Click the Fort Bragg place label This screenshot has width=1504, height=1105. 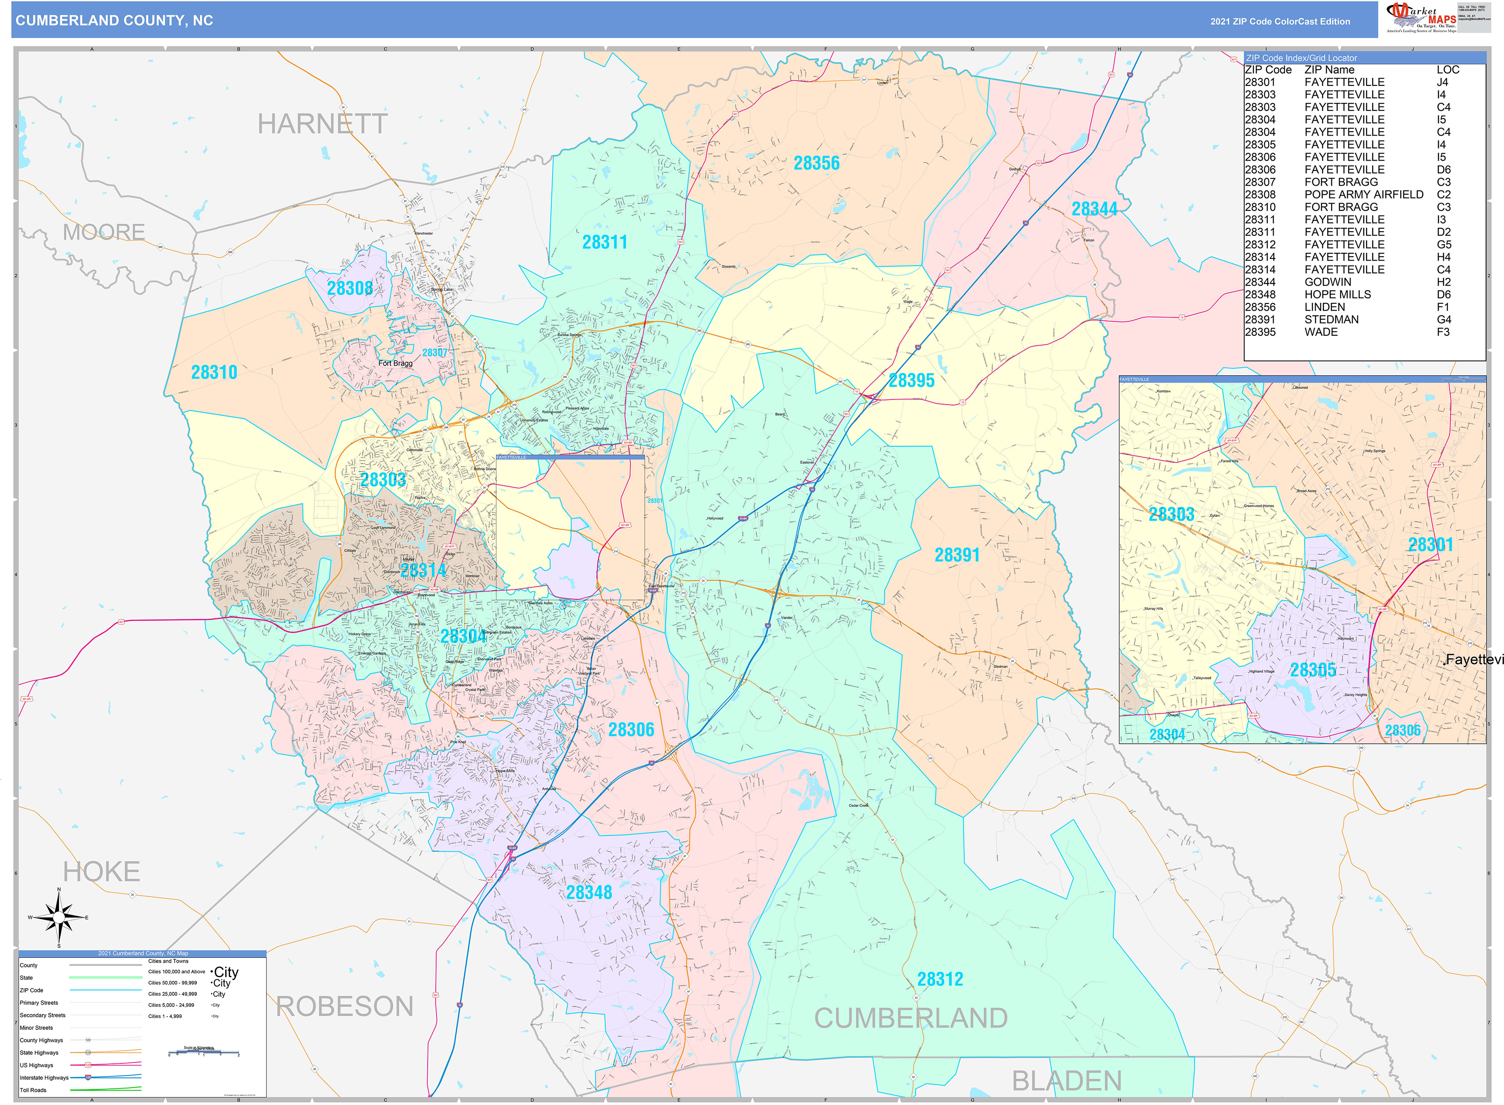point(395,363)
